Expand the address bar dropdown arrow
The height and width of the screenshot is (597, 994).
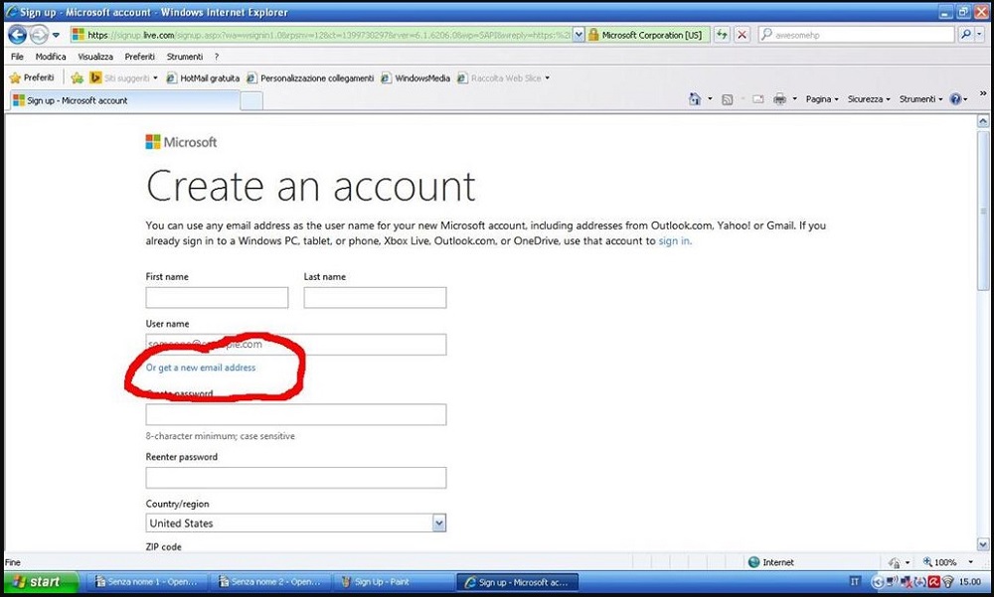point(579,35)
